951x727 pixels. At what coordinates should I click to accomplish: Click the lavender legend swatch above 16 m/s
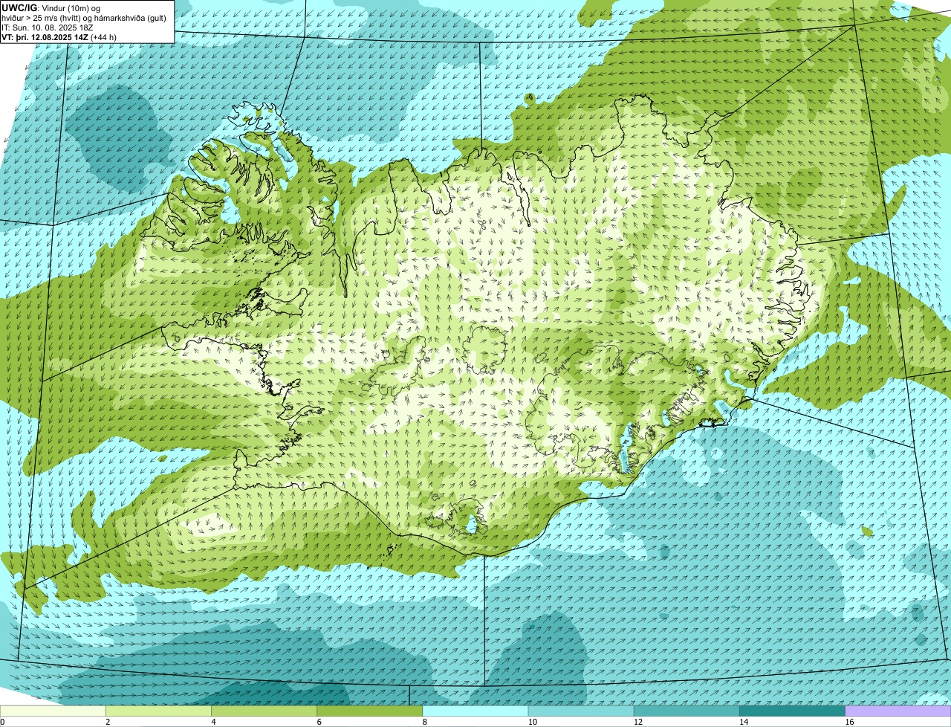pos(898,711)
